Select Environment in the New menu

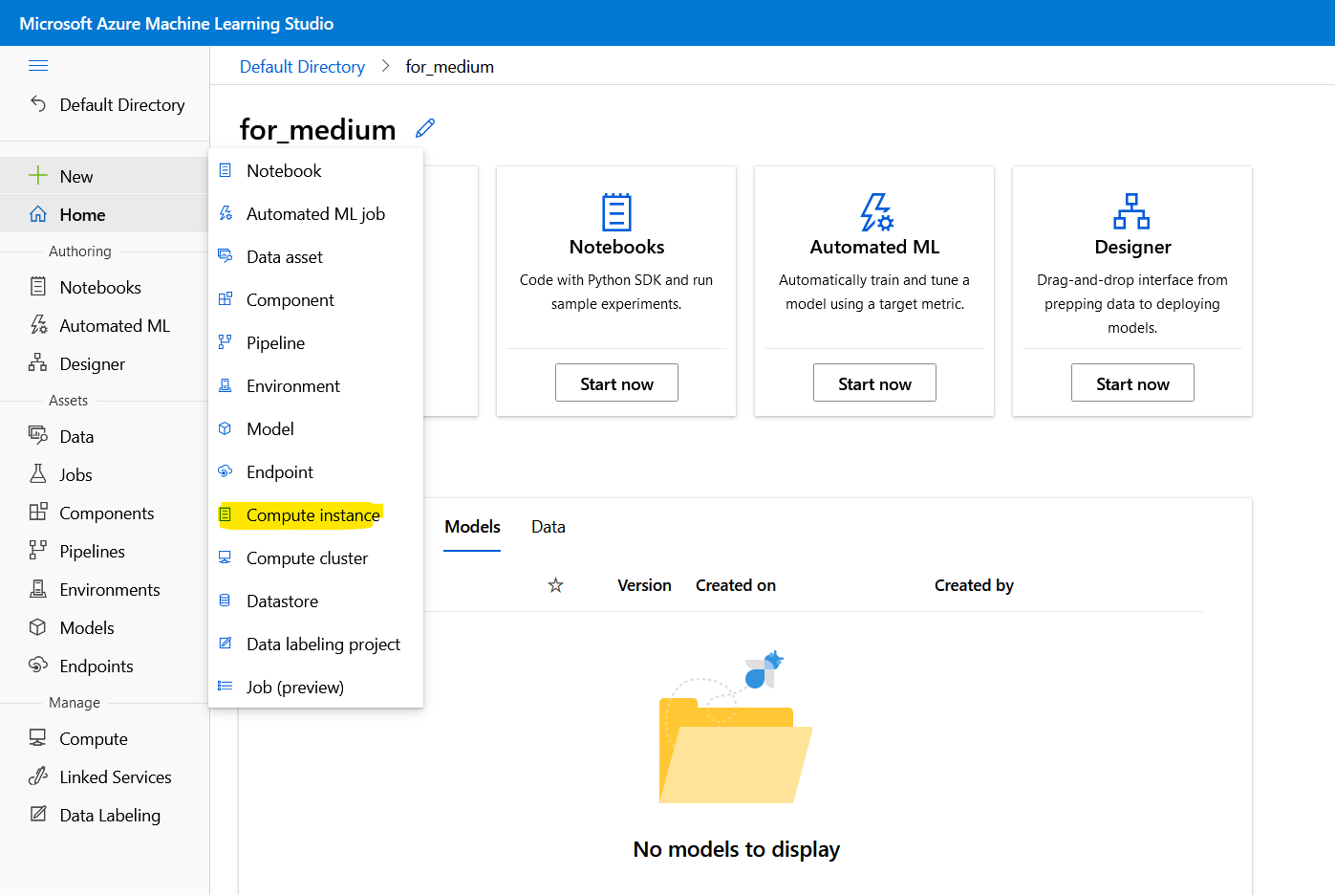coord(315,385)
